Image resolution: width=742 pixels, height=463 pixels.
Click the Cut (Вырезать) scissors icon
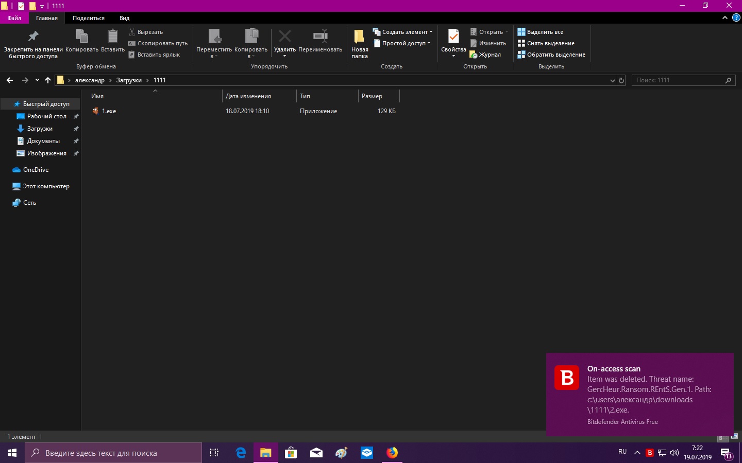(132, 32)
